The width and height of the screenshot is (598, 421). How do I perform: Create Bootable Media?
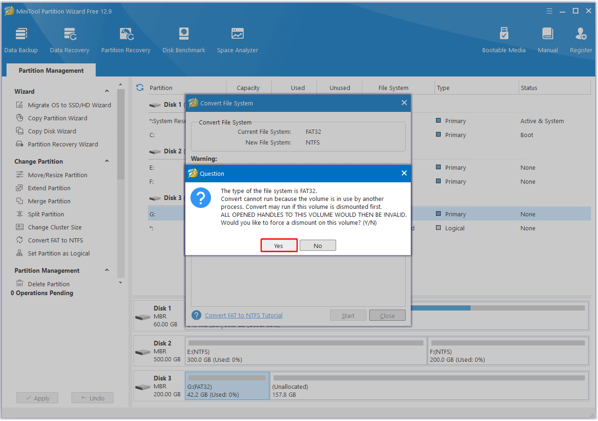click(504, 40)
